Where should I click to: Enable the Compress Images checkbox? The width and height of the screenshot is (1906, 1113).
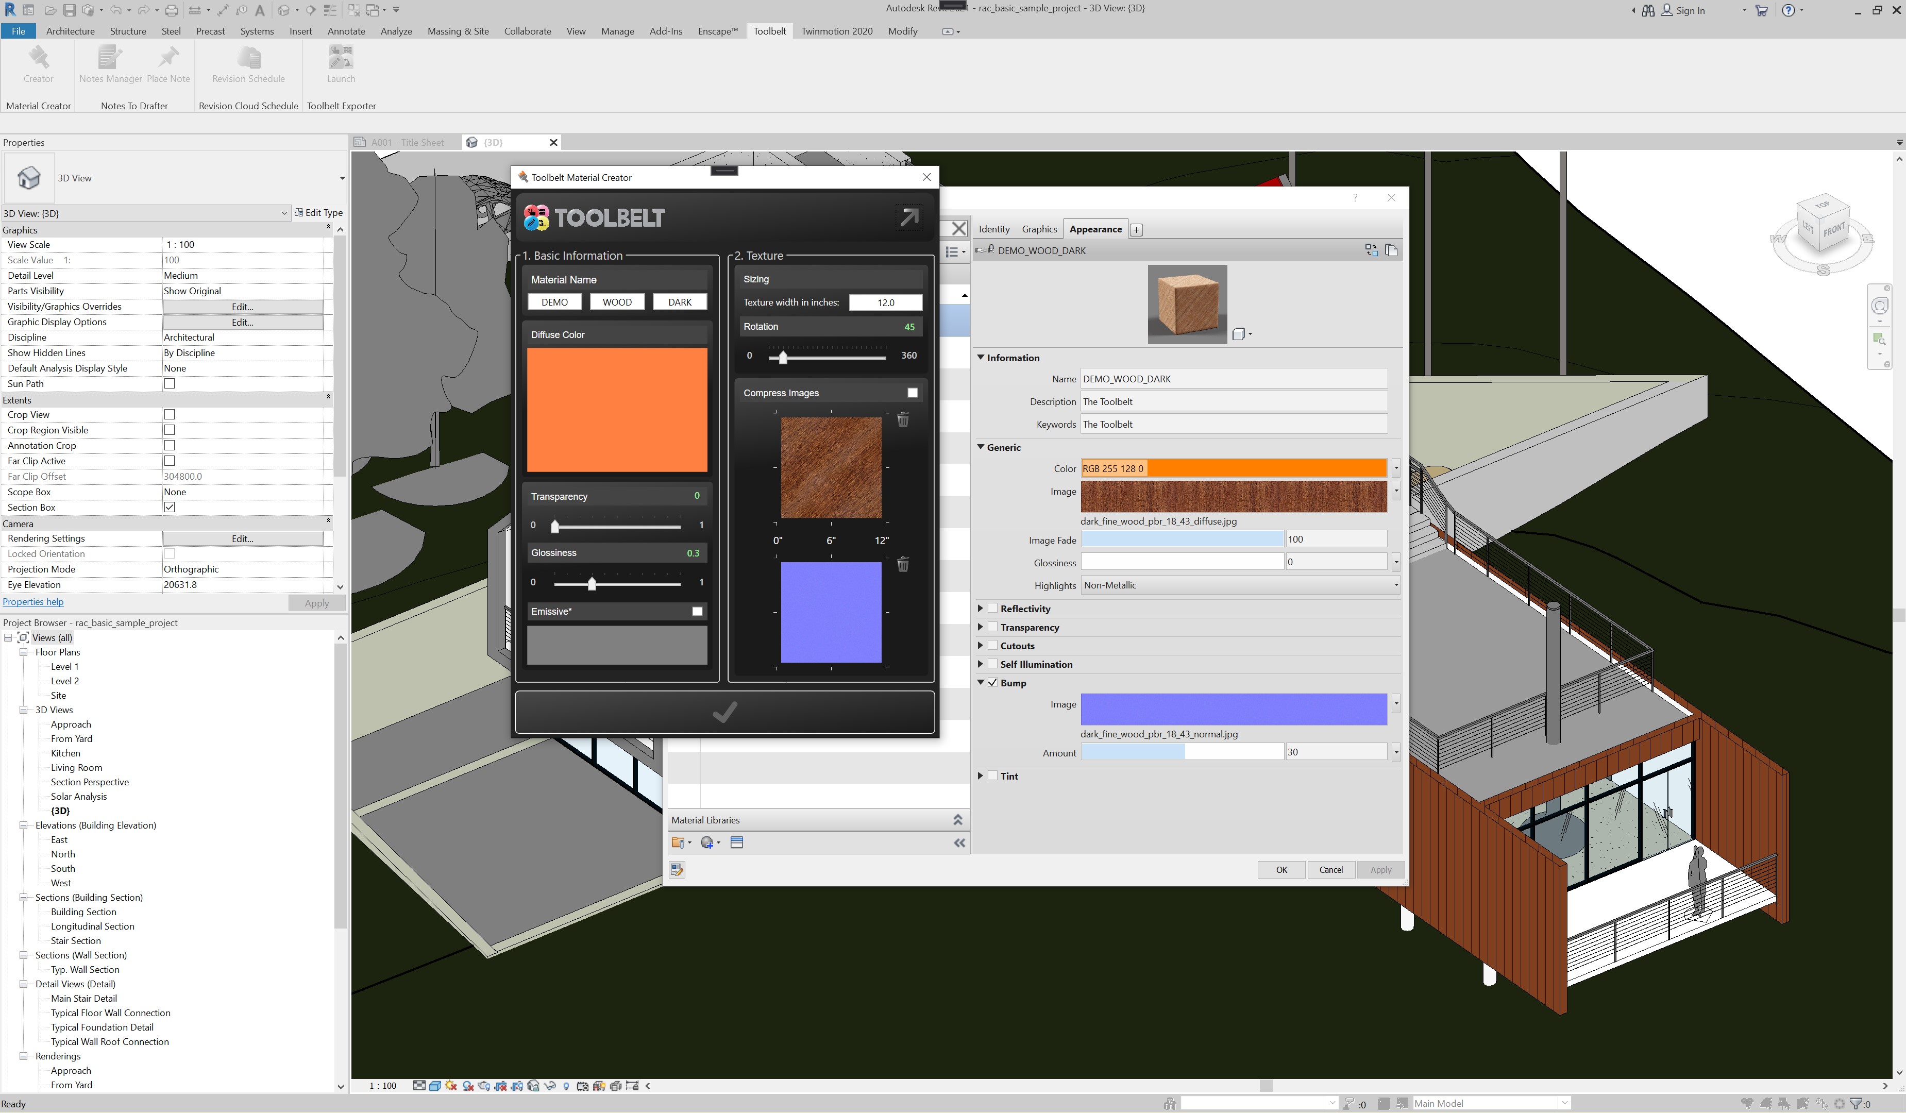point(913,393)
